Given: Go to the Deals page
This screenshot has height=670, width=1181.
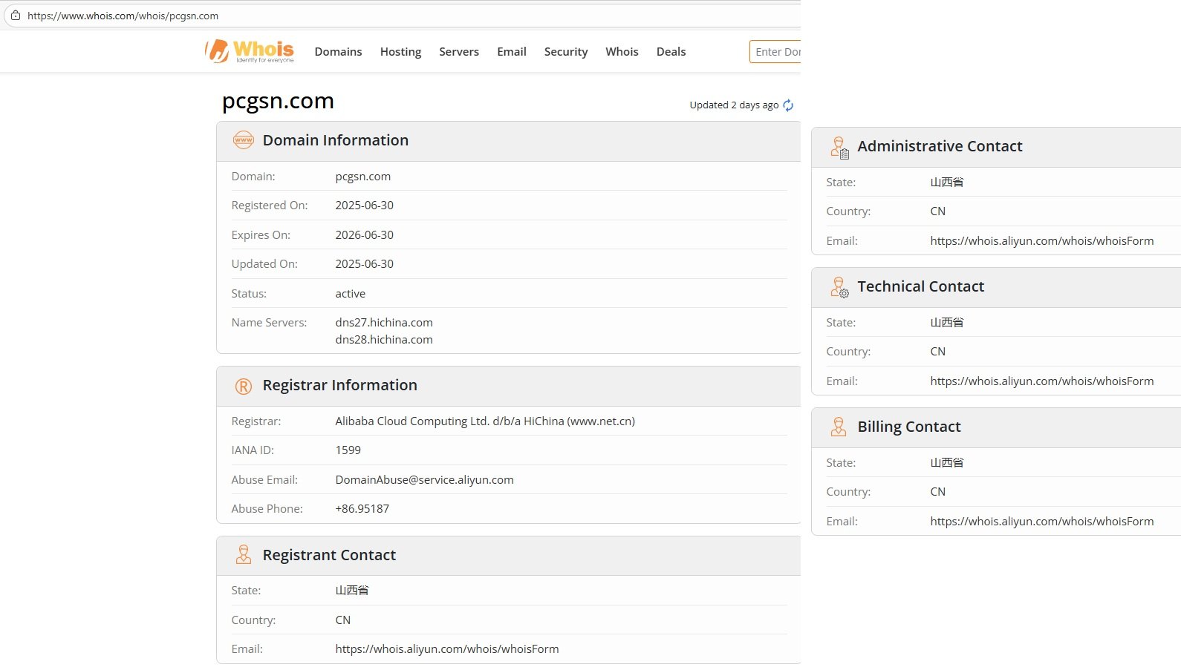Looking at the screenshot, I should pos(671,52).
